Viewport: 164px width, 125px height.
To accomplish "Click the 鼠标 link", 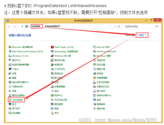I will [56, 91].
